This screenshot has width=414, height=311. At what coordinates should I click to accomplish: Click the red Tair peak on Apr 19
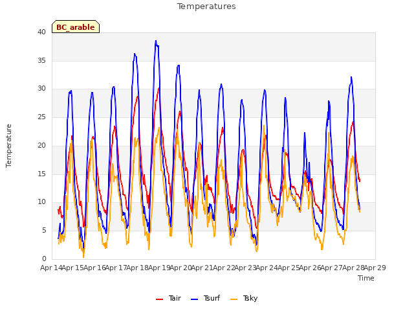point(158,88)
